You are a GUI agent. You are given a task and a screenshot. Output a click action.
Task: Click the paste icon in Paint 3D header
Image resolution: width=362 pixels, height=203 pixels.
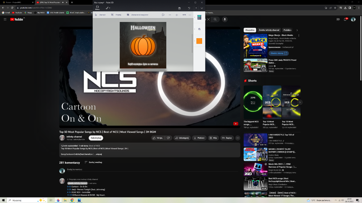[x=180, y=8]
